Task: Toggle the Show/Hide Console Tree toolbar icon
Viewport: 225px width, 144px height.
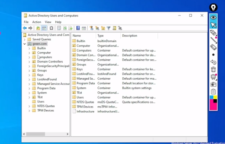Action: pyautogui.click(x=44, y=28)
